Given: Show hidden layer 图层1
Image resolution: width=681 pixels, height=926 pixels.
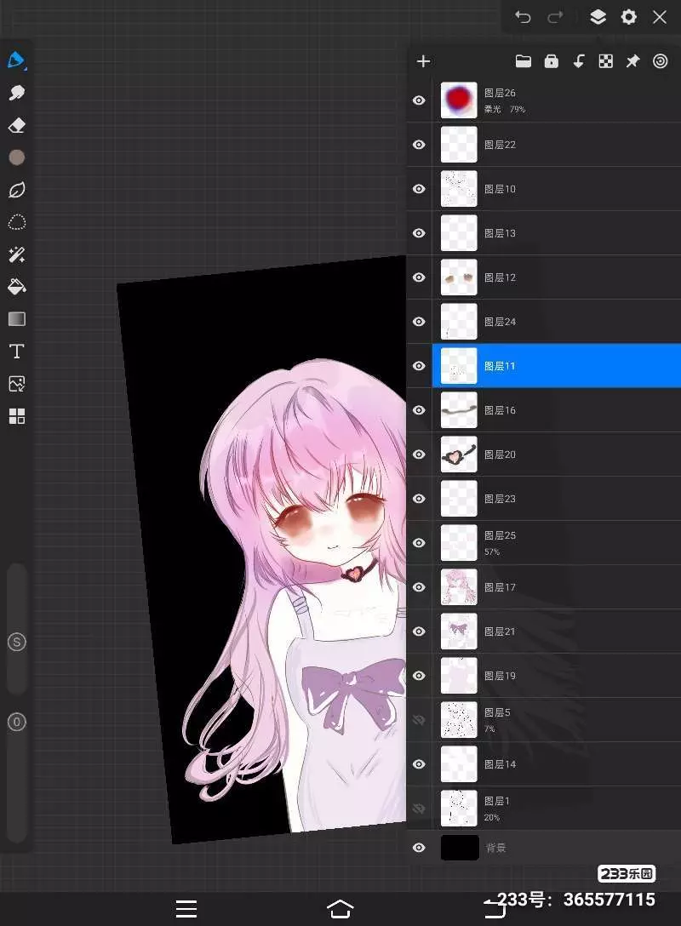Looking at the screenshot, I should click(419, 809).
